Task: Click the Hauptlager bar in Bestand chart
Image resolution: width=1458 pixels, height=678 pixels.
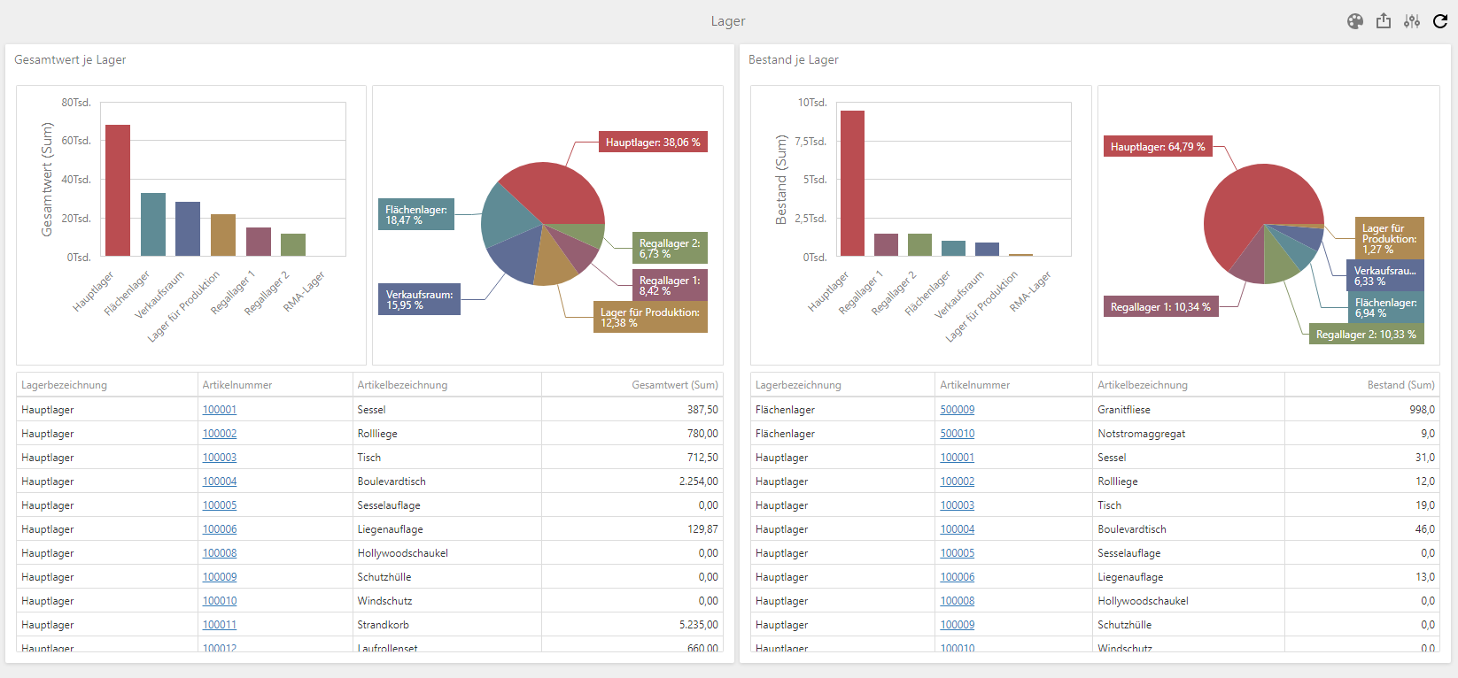Action: [852, 183]
